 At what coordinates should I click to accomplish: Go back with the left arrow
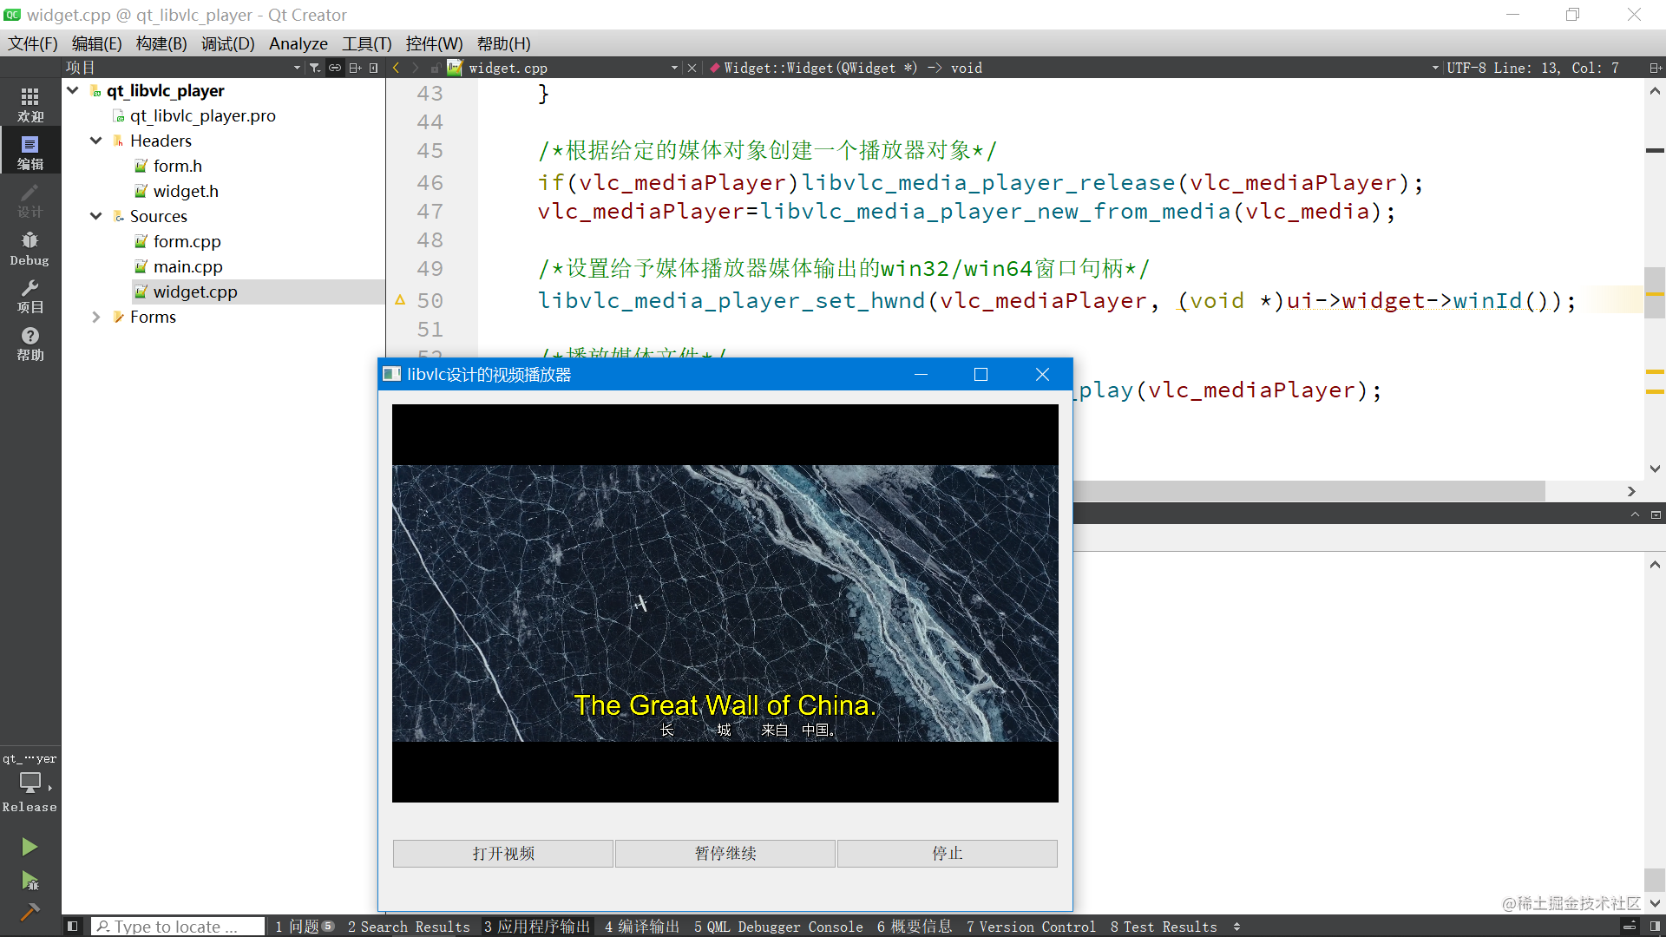(x=397, y=68)
